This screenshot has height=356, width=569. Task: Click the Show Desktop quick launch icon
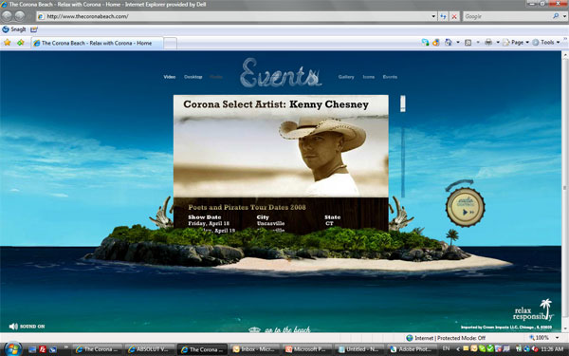pyautogui.click(x=32, y=349)
